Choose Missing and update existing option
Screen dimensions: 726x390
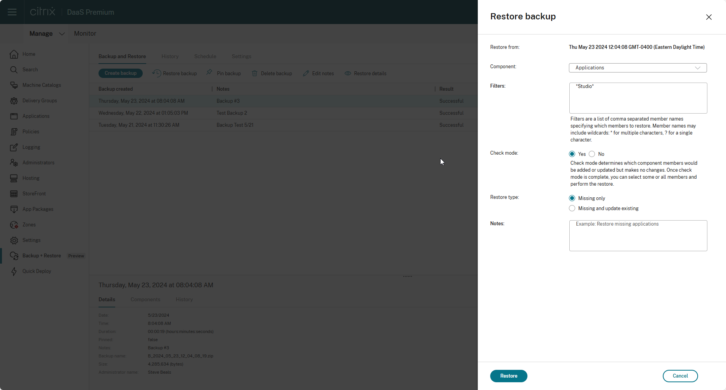572,208
